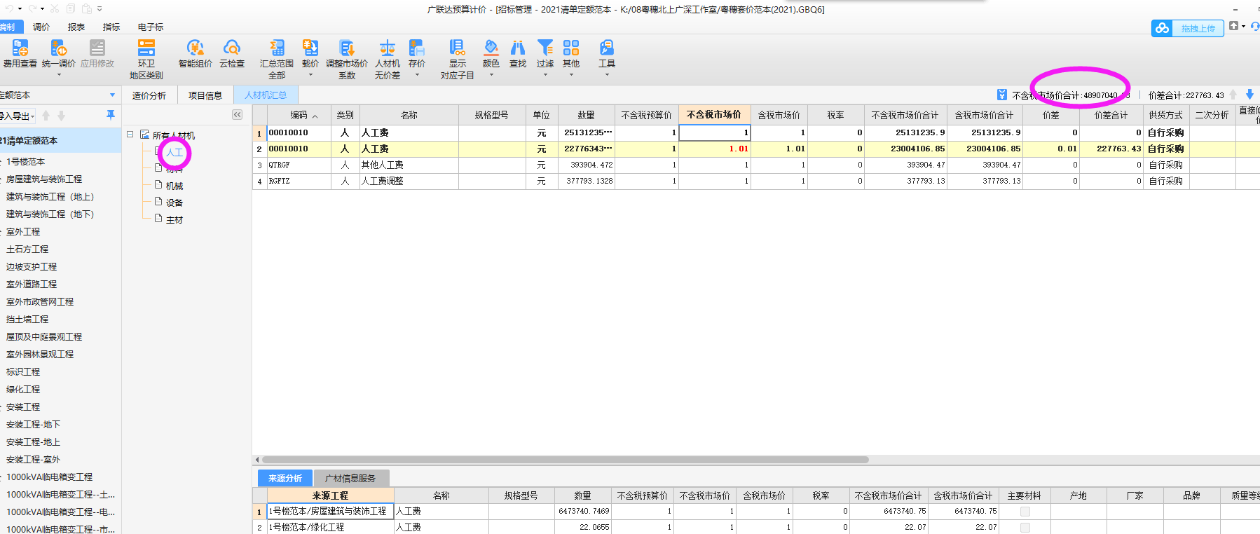This screenshot has height=534, width=1260.
Task: Select 土石方工程 in project list
Action: (27, 249)
